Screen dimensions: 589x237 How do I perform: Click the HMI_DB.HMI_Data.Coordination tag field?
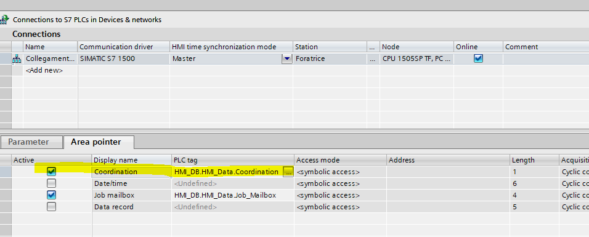tap(227, 172)
